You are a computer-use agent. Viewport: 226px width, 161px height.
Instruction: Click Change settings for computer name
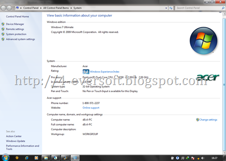coord(208,120)
